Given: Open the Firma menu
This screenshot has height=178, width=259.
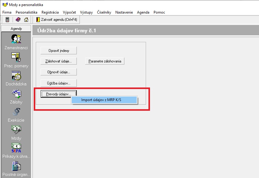Looking at the screenshot, I should tap(7, 12).
